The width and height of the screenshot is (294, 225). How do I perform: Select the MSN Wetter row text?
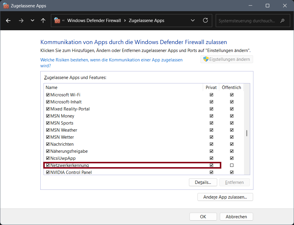(x=62, y=137)
